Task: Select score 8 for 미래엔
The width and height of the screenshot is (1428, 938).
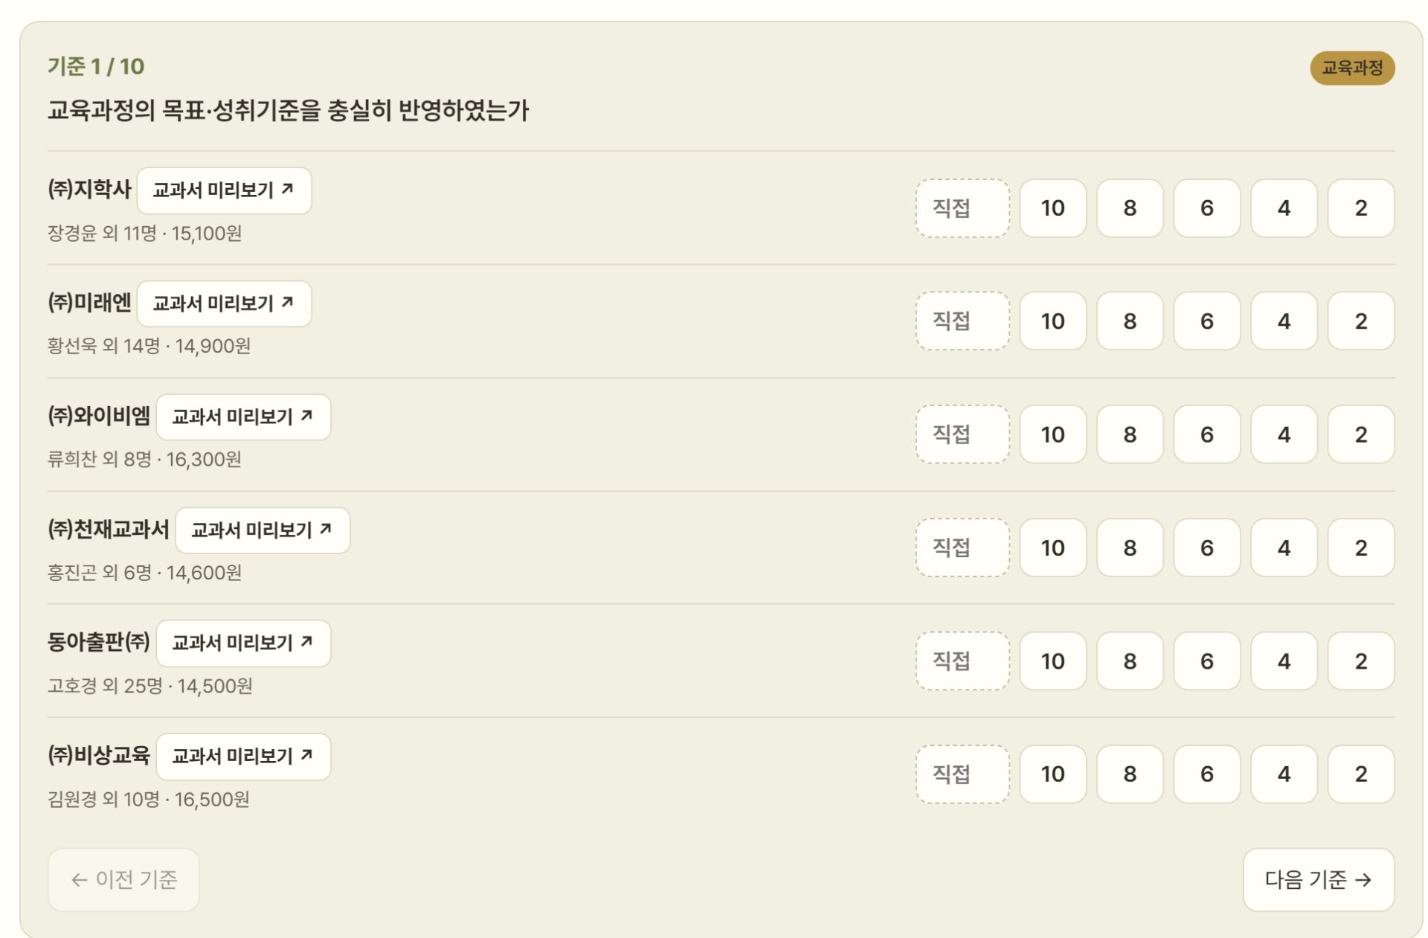Action: [x=1130, y=321]
